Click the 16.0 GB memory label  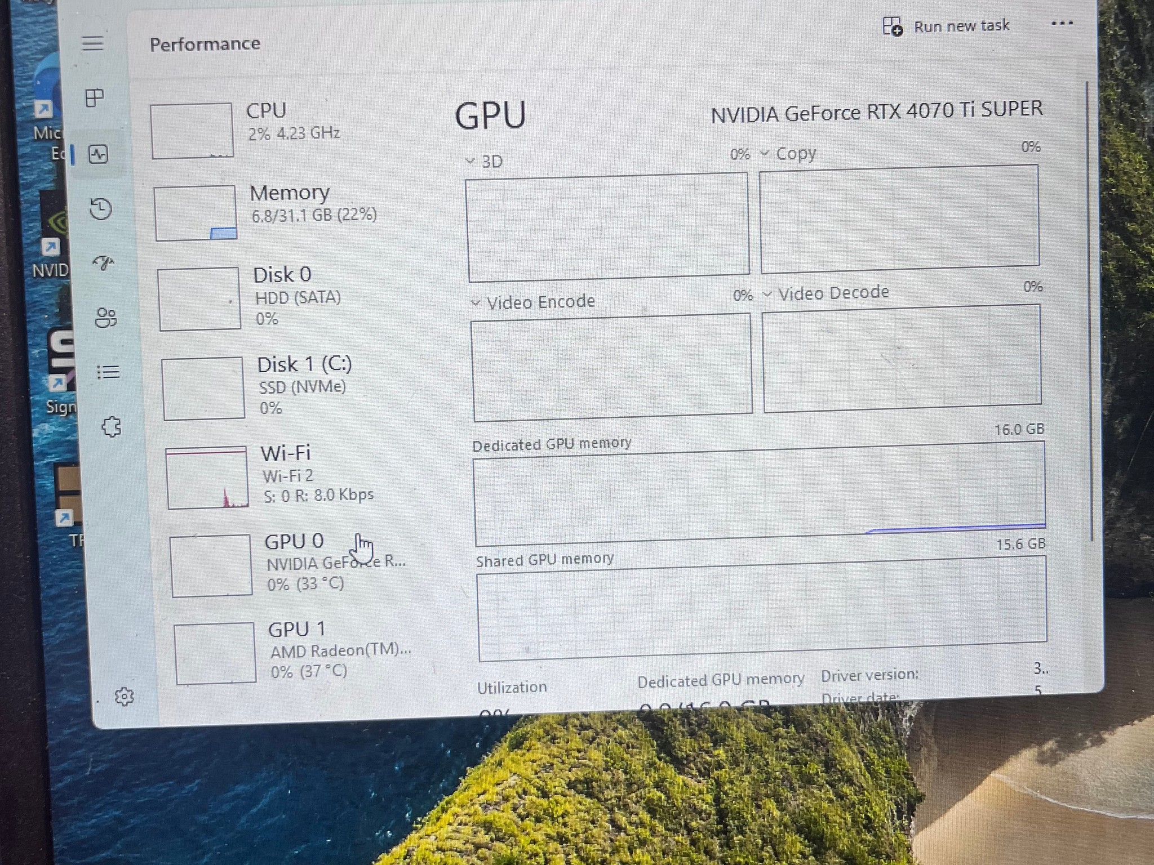(1019, 430)
